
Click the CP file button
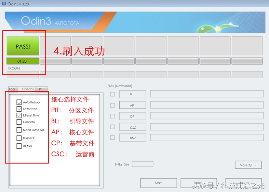coord(133,116)
